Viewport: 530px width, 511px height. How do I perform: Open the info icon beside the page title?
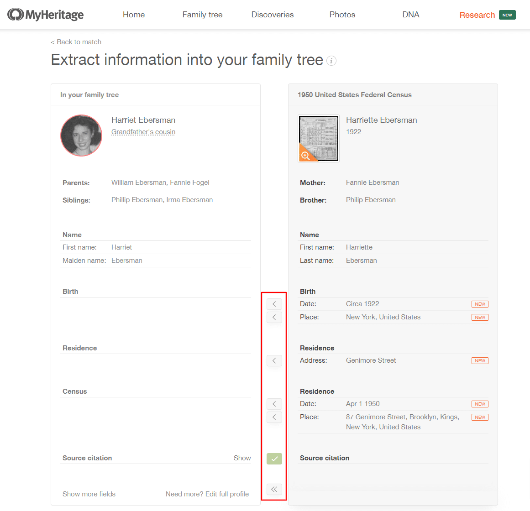click(x=331, y=61)
